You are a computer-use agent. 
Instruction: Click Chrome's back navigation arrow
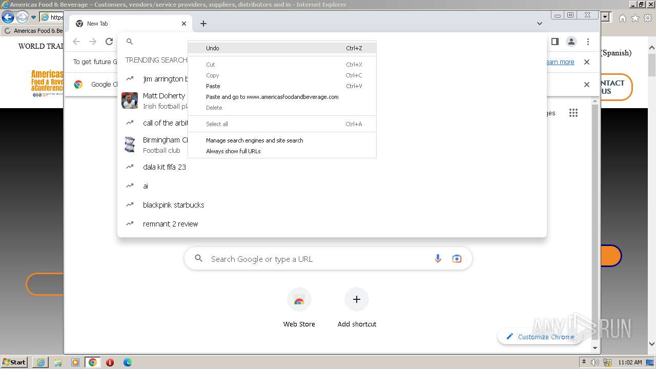click(76, 42)
